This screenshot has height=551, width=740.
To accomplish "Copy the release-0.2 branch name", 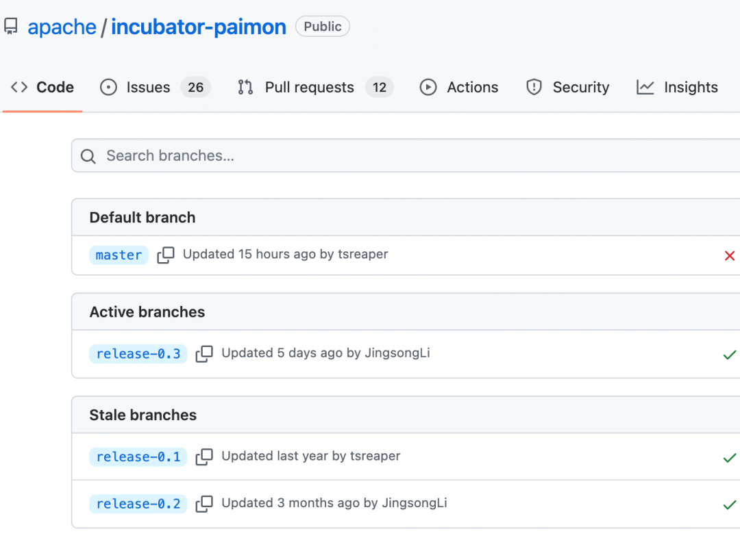I will tap(204, 503).
